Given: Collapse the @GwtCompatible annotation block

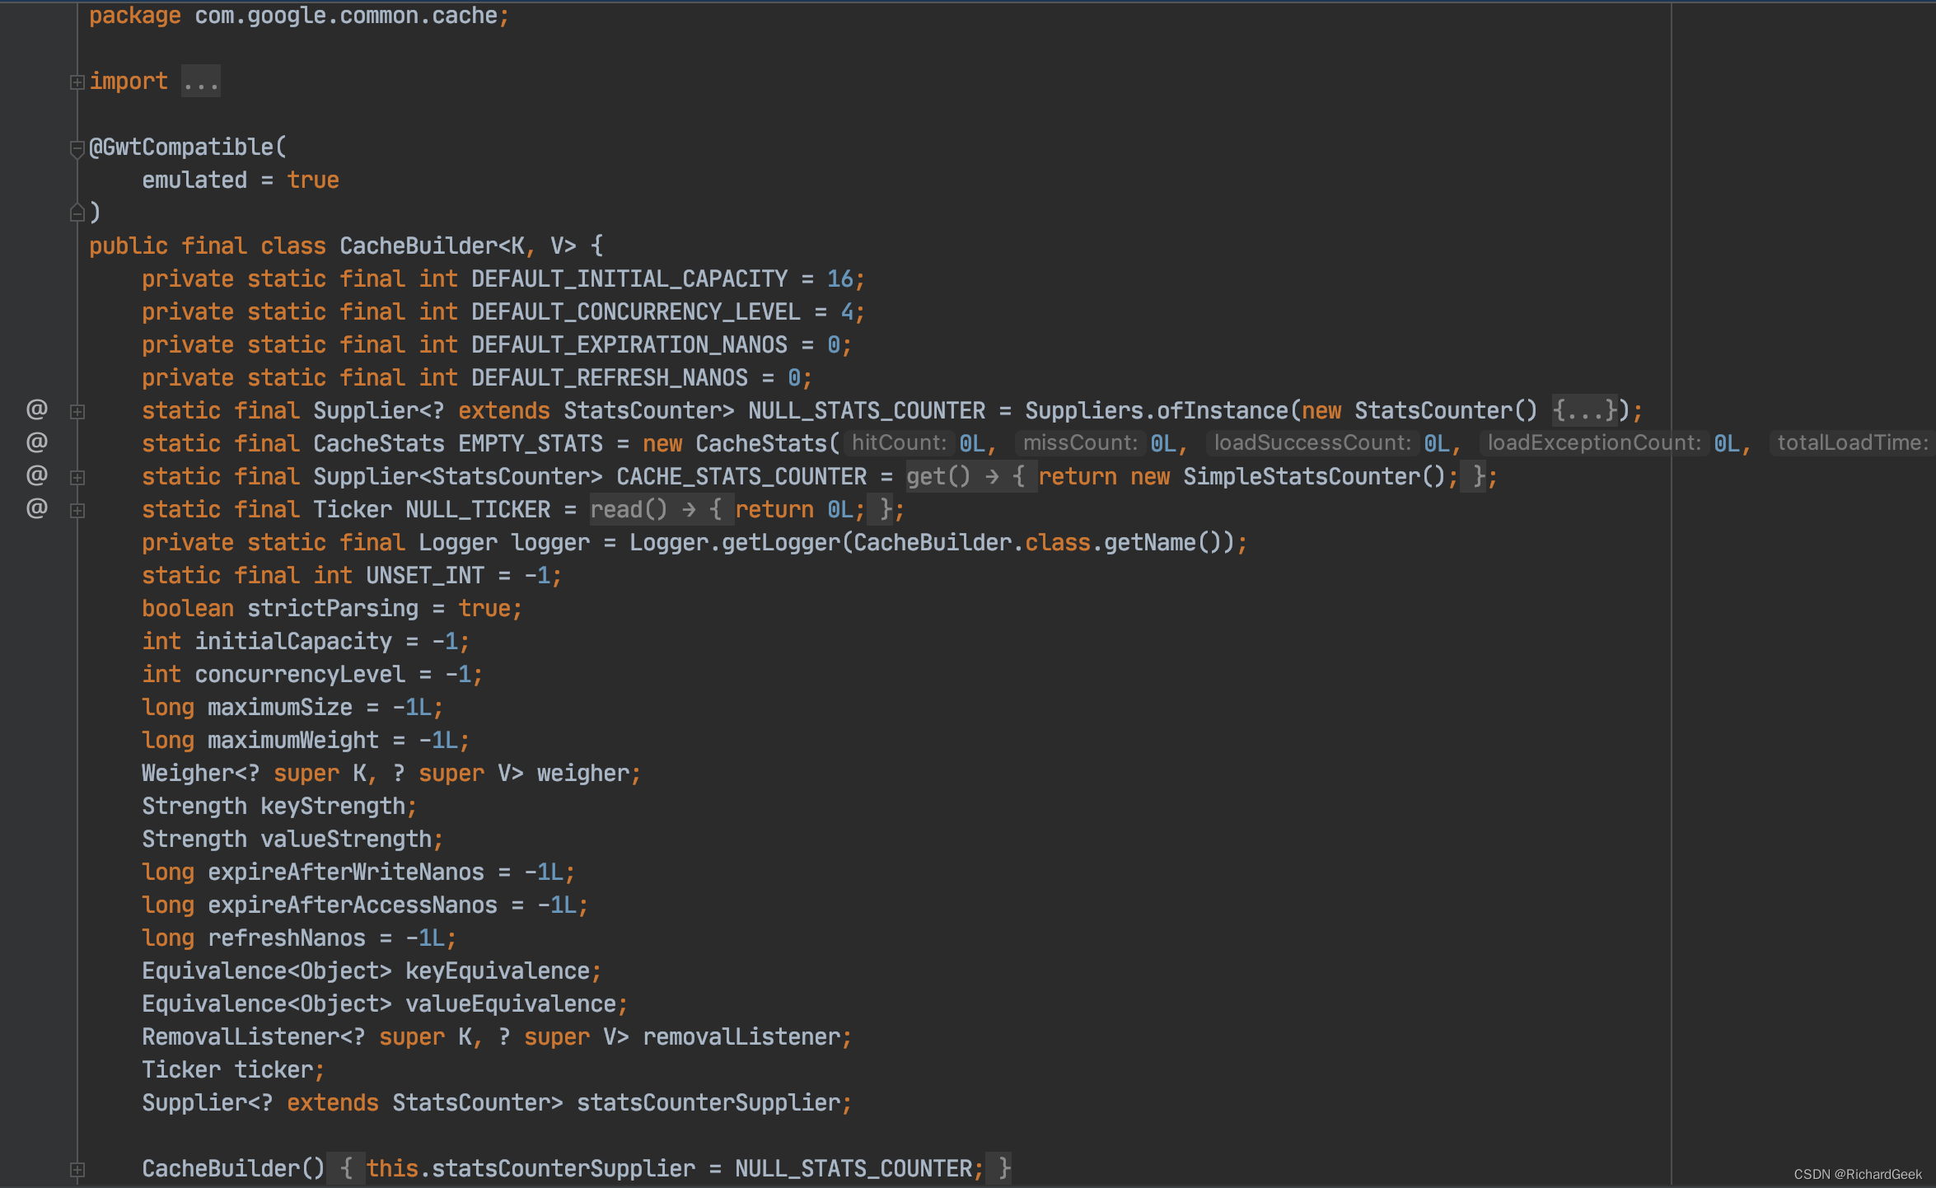Looking at the screenshot, I should pyautogui.click(x=77, y=148).
